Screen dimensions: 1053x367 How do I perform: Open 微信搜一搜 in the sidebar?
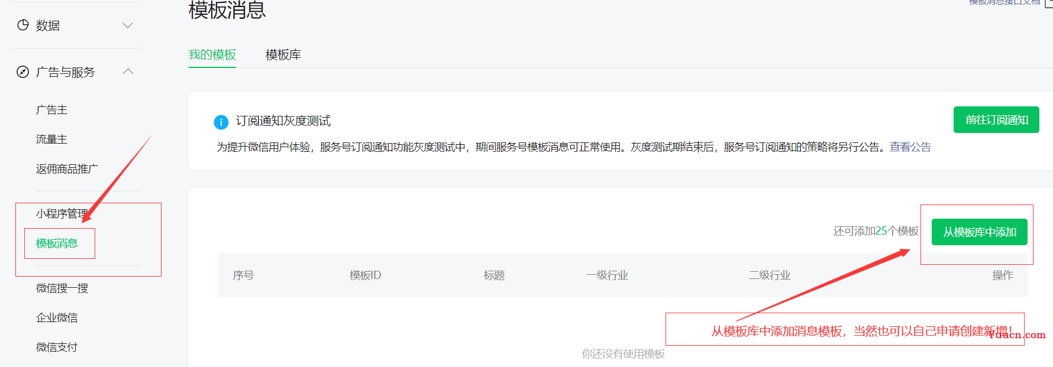click(62, 288)
